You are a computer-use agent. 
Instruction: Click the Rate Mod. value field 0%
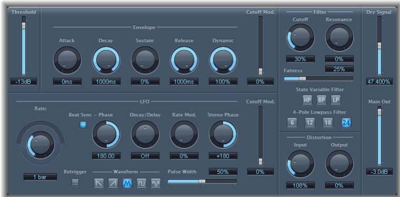tap(184, 156)
